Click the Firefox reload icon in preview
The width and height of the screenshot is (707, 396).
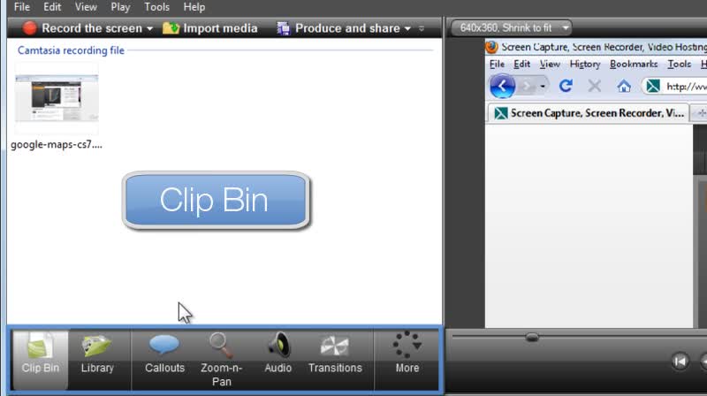[566, 85]
